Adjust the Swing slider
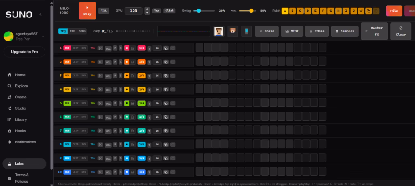The image size is (415, 186). tap(204, 11)
